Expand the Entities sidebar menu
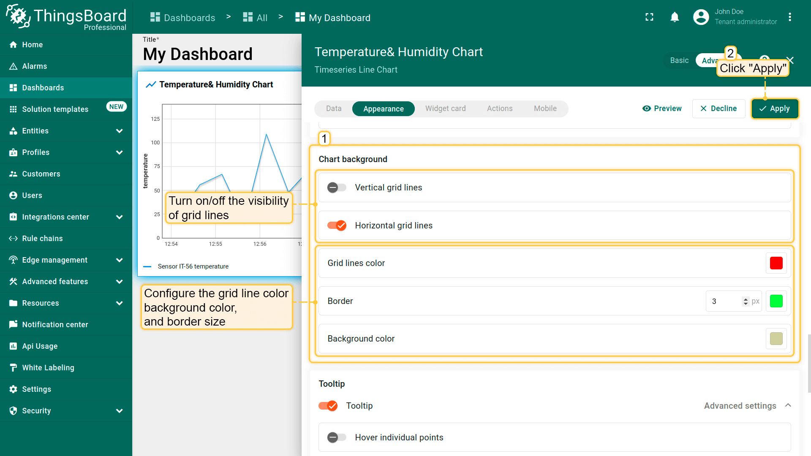Image resolution: width=811 pixels, height=456 pixels. [119, 131]
